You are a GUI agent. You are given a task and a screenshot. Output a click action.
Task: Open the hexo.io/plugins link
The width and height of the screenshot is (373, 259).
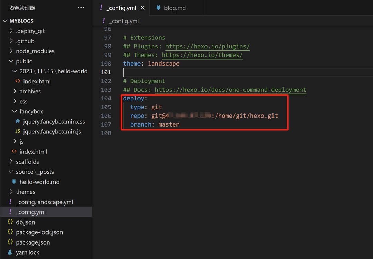(207, 46)
